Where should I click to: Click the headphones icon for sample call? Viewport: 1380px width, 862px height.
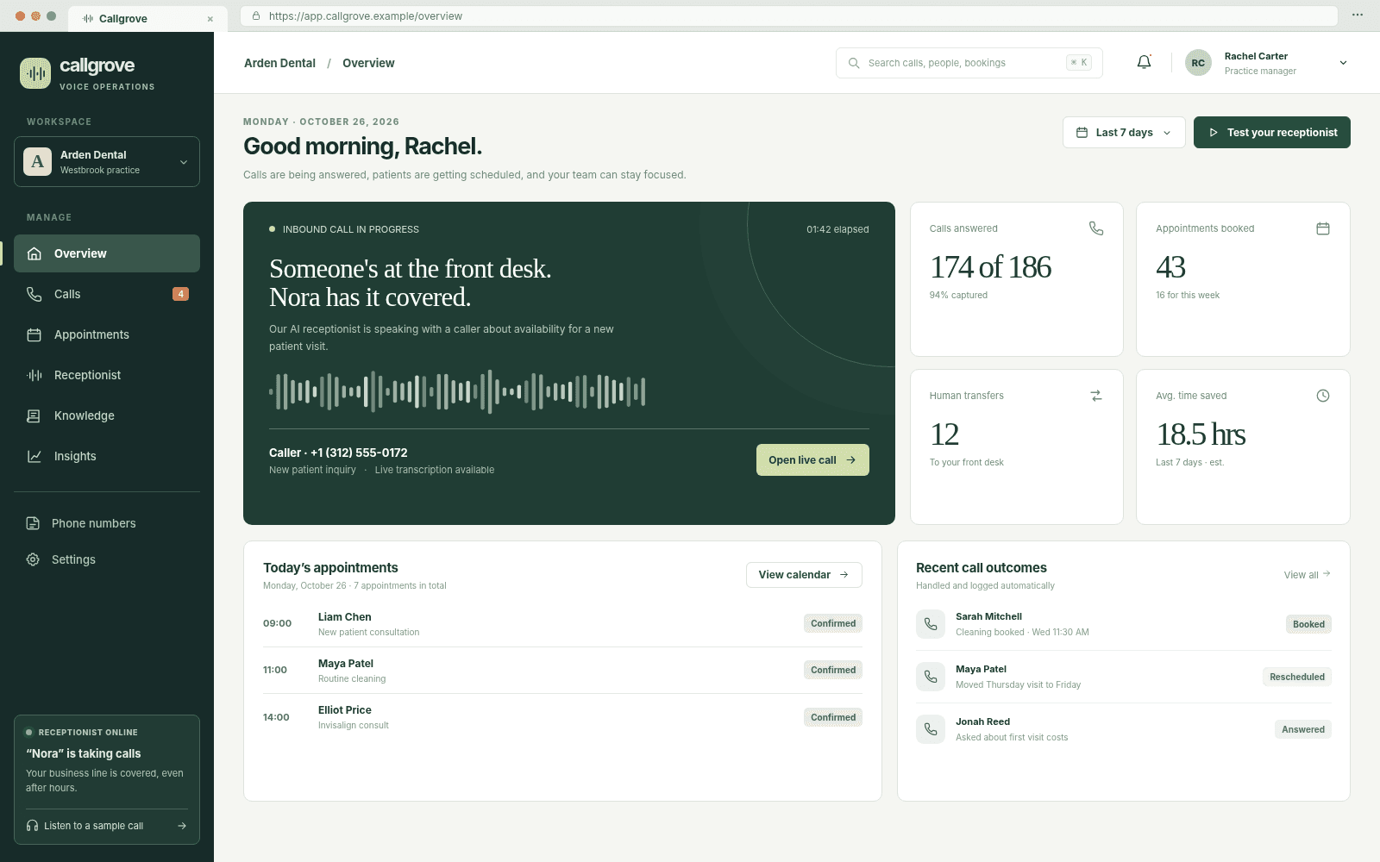tap(33, 826)
